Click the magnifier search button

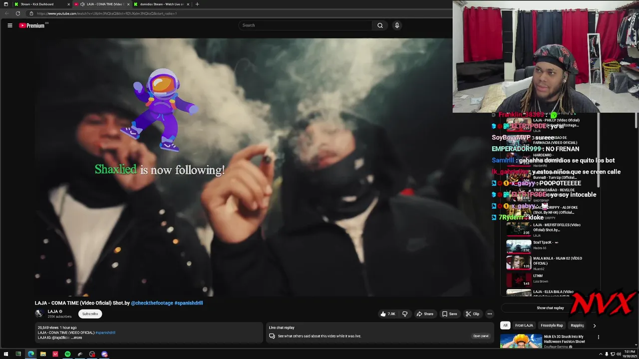tap(380, 25)
